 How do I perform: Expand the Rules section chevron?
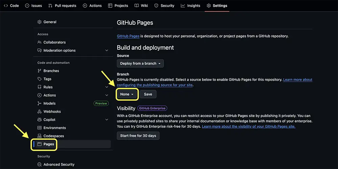coord(107,87)
